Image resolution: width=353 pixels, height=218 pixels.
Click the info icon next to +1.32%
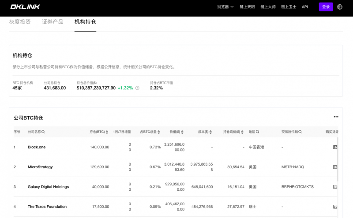[x=137, y=88]
